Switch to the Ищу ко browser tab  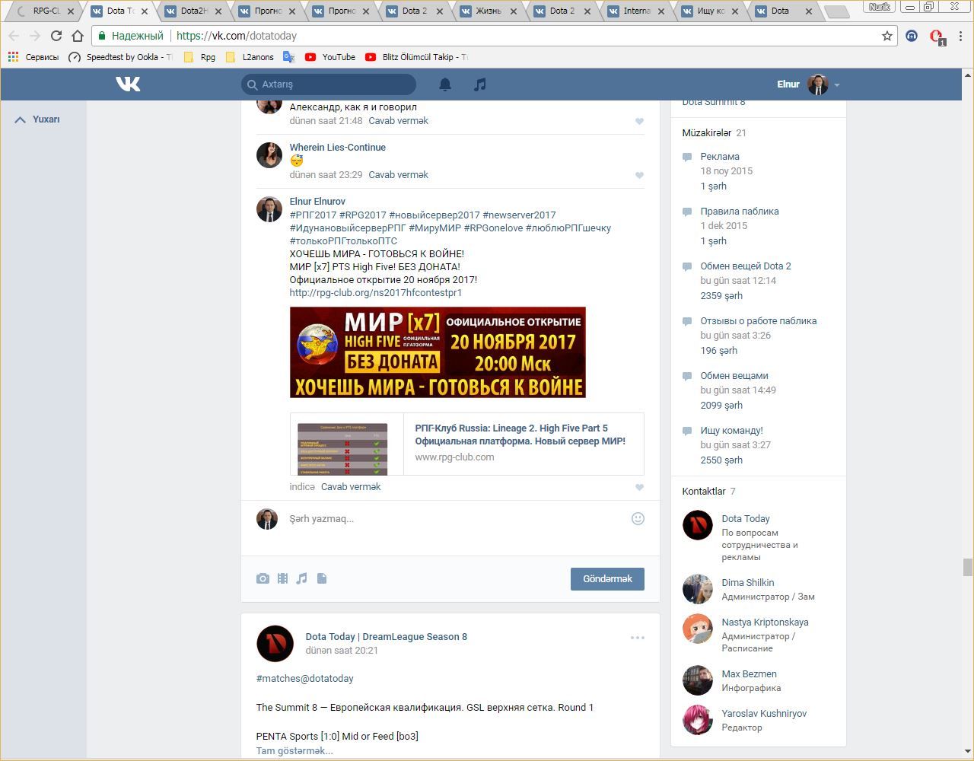coord(710,11)
